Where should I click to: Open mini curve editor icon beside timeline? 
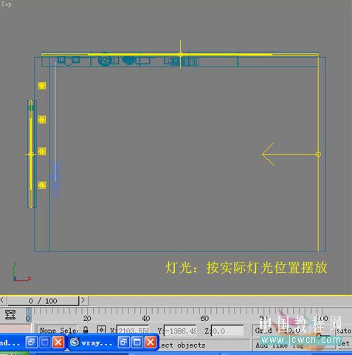point(10,315)
